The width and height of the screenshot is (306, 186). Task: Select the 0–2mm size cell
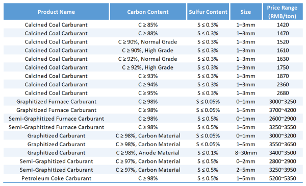click(246, 161)
